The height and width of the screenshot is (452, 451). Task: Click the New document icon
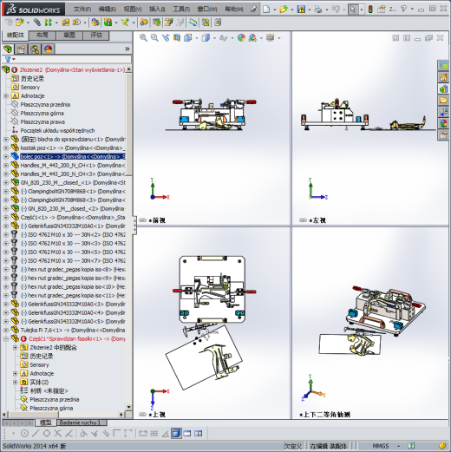click(266, 10)
